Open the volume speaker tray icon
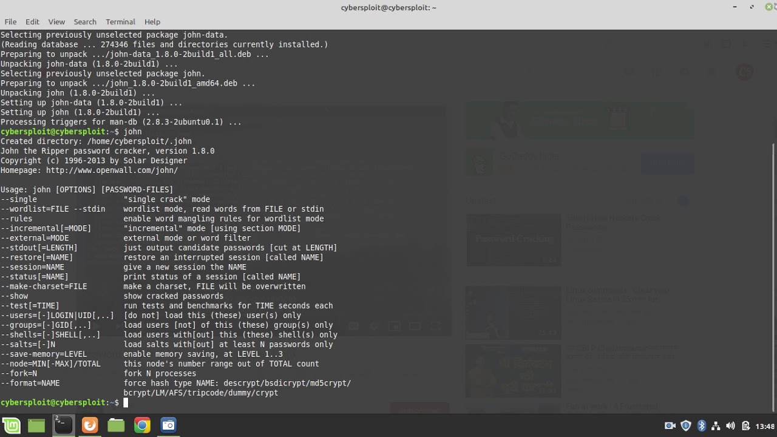Image resolution: width=777 pixels, height=437 pixels. click(730, 426)
